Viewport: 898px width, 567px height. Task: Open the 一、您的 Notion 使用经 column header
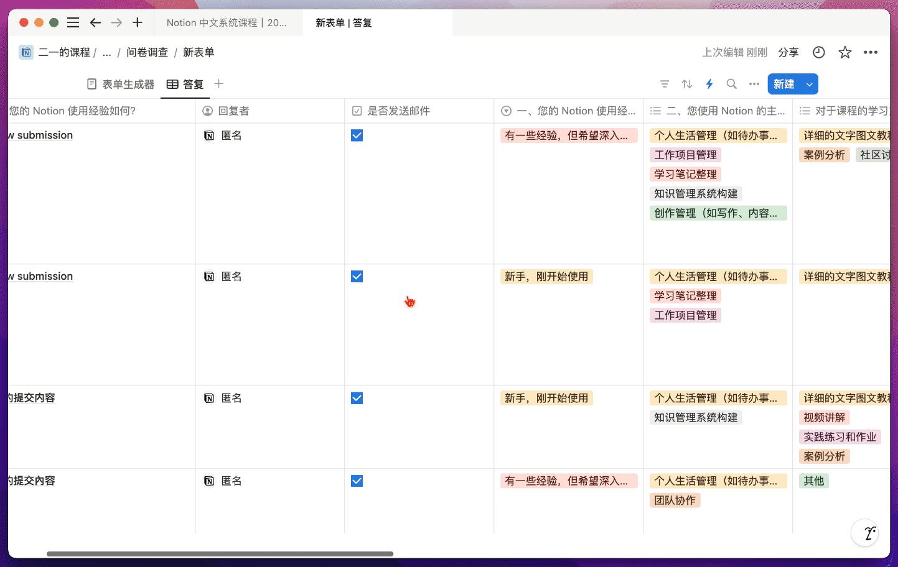click(569, 111)
